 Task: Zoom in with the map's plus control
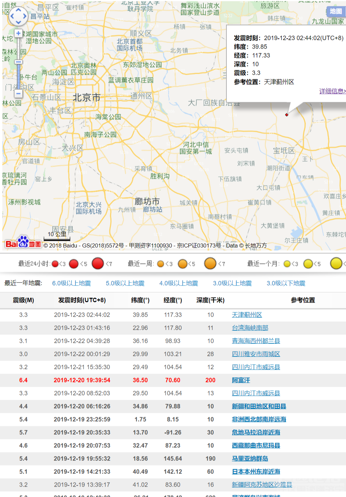[18, 34]
